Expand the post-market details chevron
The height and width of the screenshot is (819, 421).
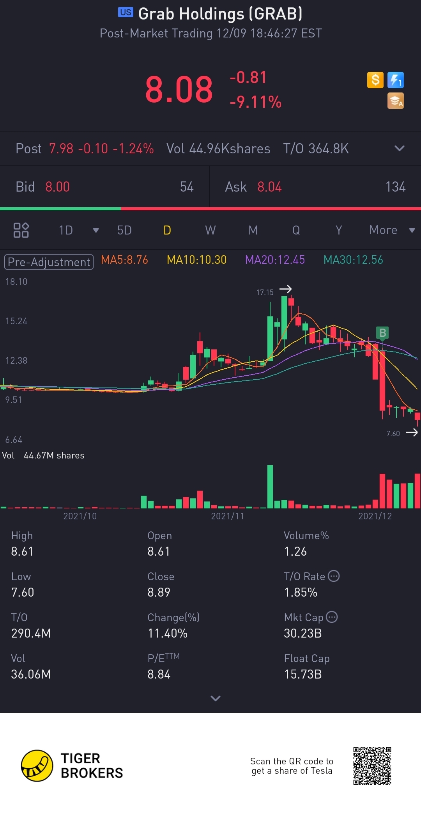400,148
